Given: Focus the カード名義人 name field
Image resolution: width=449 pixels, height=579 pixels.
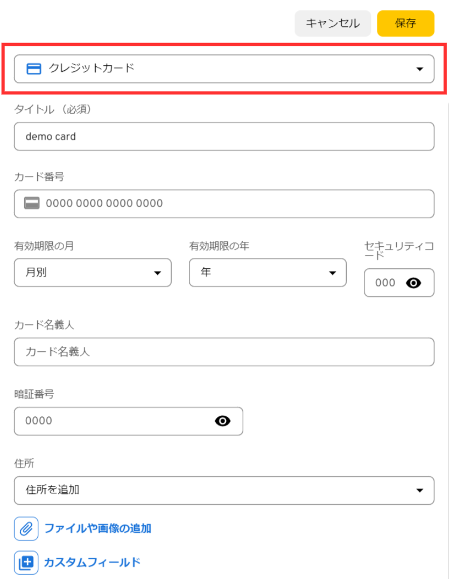Looking at the screenshot, I should [162, 352].
